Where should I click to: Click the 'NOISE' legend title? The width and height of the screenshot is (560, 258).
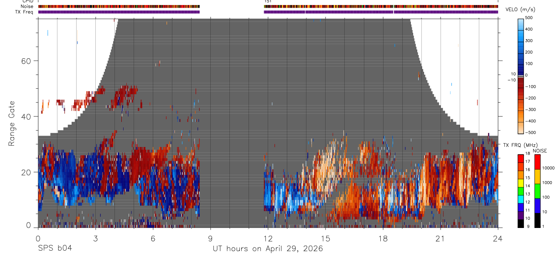pos(539,151)
